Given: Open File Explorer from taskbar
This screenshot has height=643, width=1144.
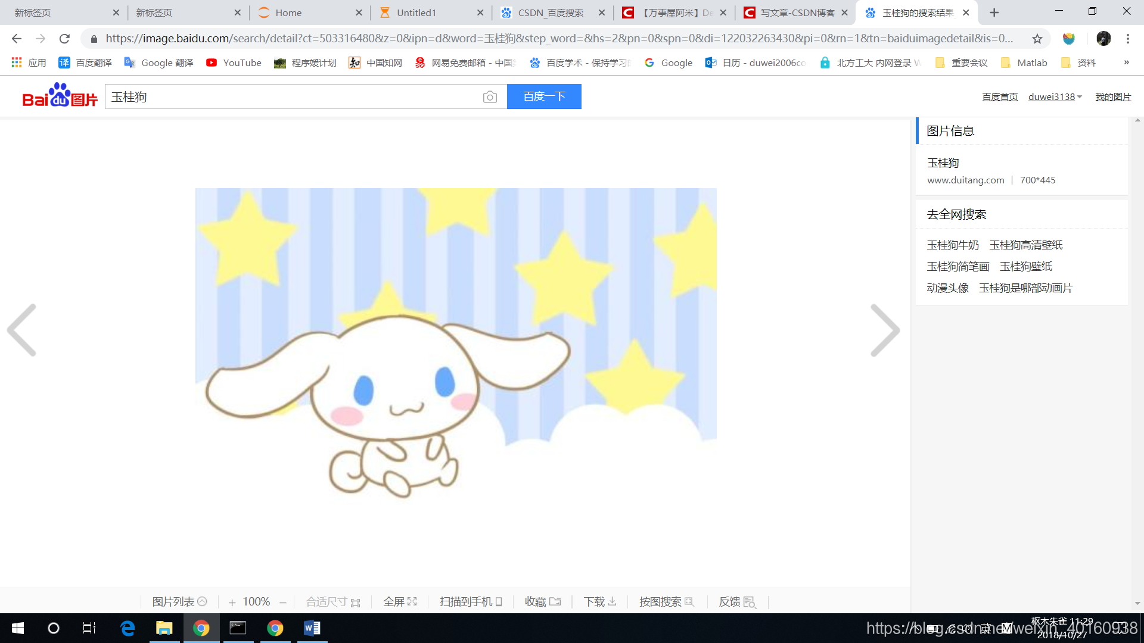Looking at the screenshot, I should click(164, 628).
